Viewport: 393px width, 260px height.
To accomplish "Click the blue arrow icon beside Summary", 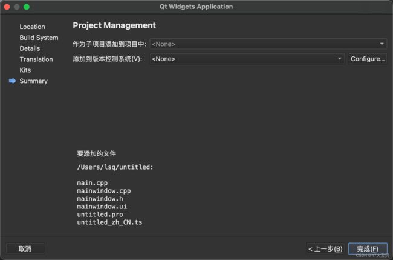I will (12, 81).
